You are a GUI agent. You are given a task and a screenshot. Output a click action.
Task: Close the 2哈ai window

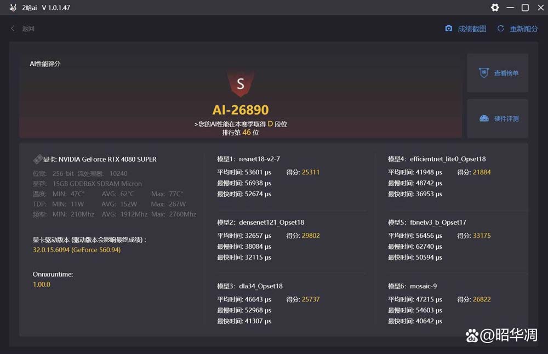click(x=539, y=8)
